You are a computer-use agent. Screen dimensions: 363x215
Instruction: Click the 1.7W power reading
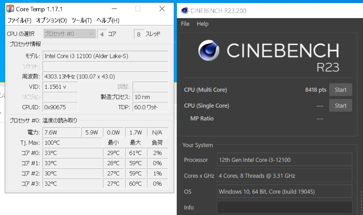pos(136,132)
